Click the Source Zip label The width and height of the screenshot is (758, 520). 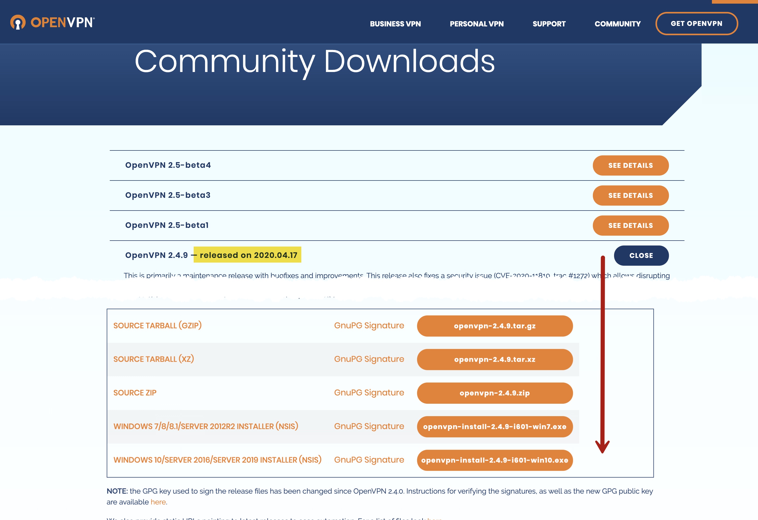pos(135,393)
